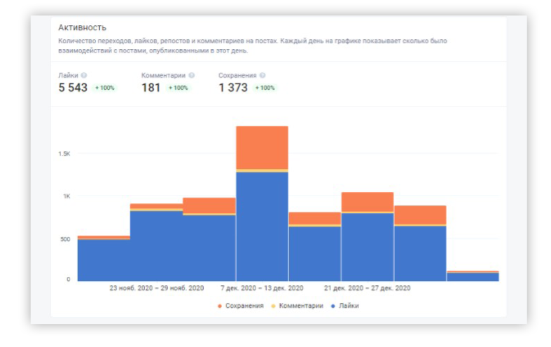Click the blue Лайки legend dot
Viewport: 551px width, 347px height.
[x=333, y=306]
